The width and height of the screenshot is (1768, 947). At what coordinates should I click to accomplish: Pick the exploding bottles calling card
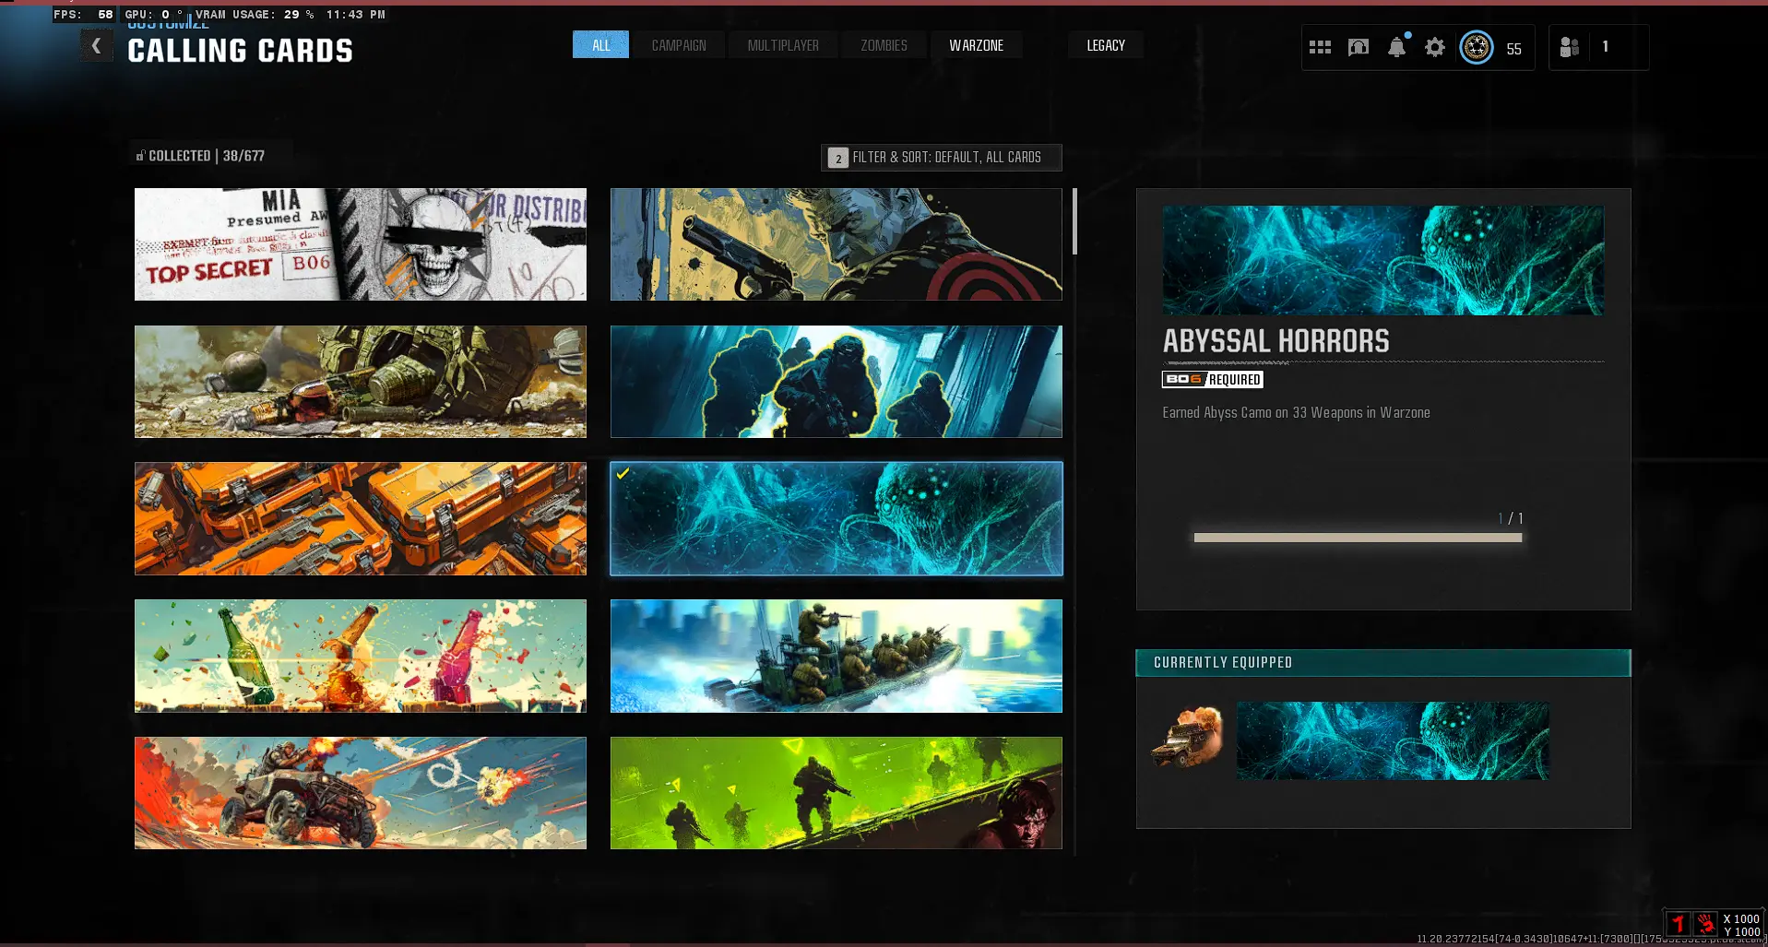coord(360,656)
